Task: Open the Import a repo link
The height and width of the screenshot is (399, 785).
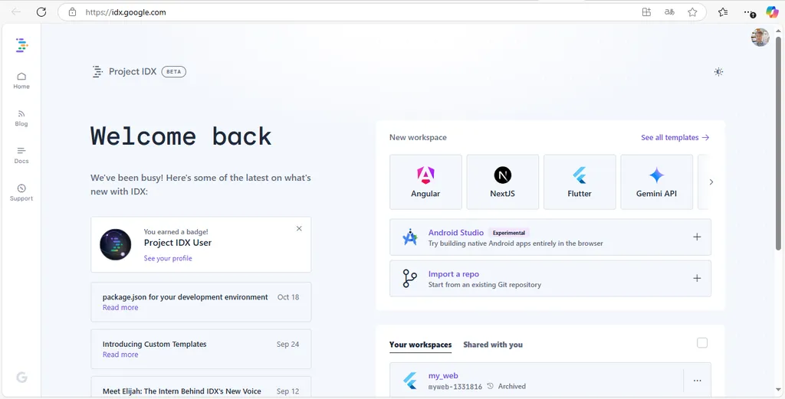Action: point(454,274)
